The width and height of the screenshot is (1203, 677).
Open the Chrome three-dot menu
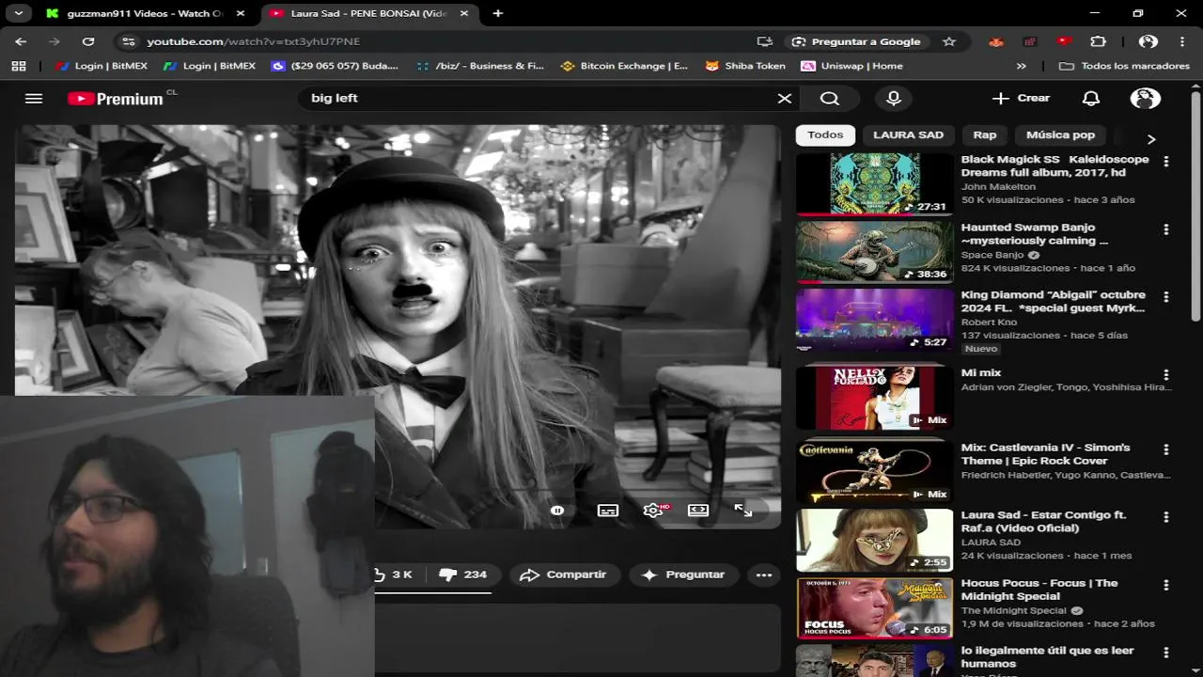click(1181, 41)
